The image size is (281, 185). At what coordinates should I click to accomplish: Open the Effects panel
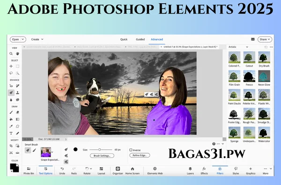coord(204,171)
